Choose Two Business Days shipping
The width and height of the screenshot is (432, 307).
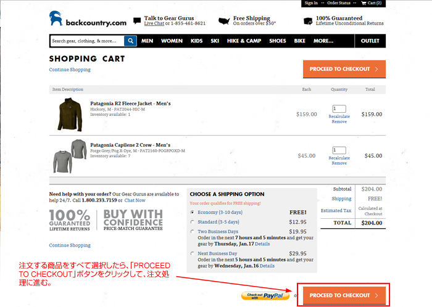193,232
